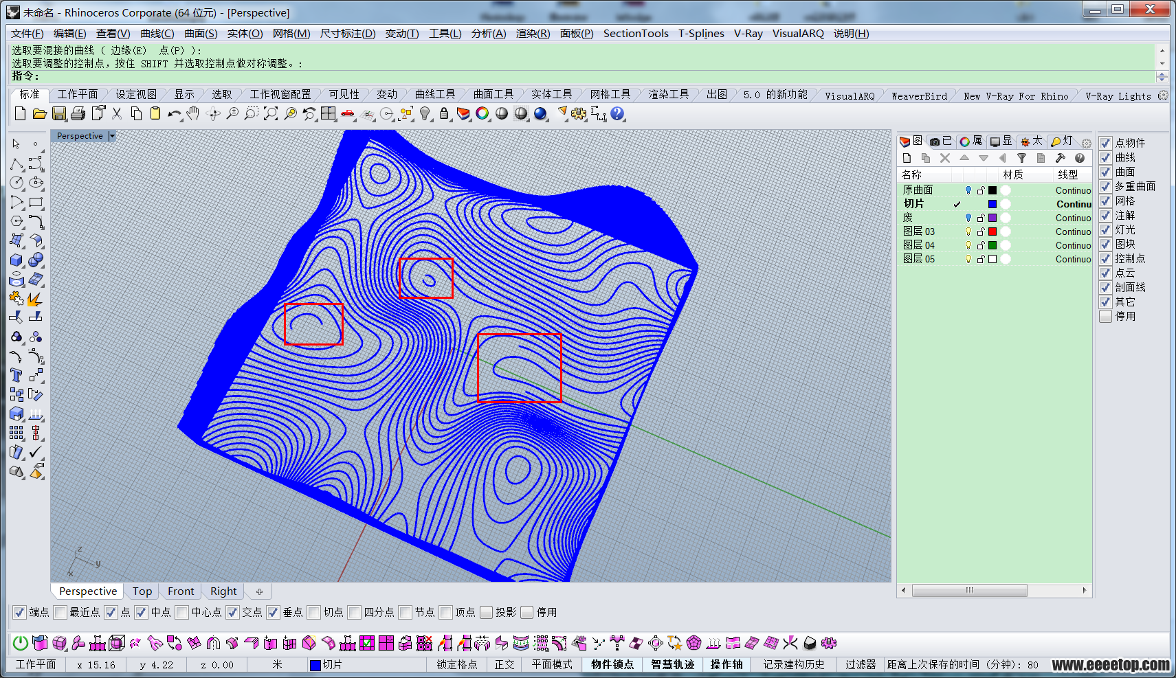Toggle 锁定格点 in status bar
This screenshot has height=678, width=1176.
[456, 664]
